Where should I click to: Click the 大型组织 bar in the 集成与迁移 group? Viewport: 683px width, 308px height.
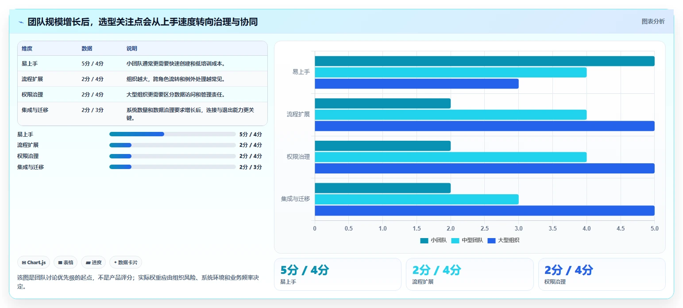tap(485, 211)
